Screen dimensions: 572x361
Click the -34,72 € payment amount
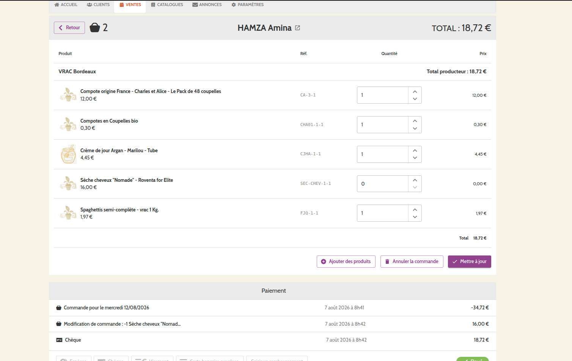pos(480,308)
